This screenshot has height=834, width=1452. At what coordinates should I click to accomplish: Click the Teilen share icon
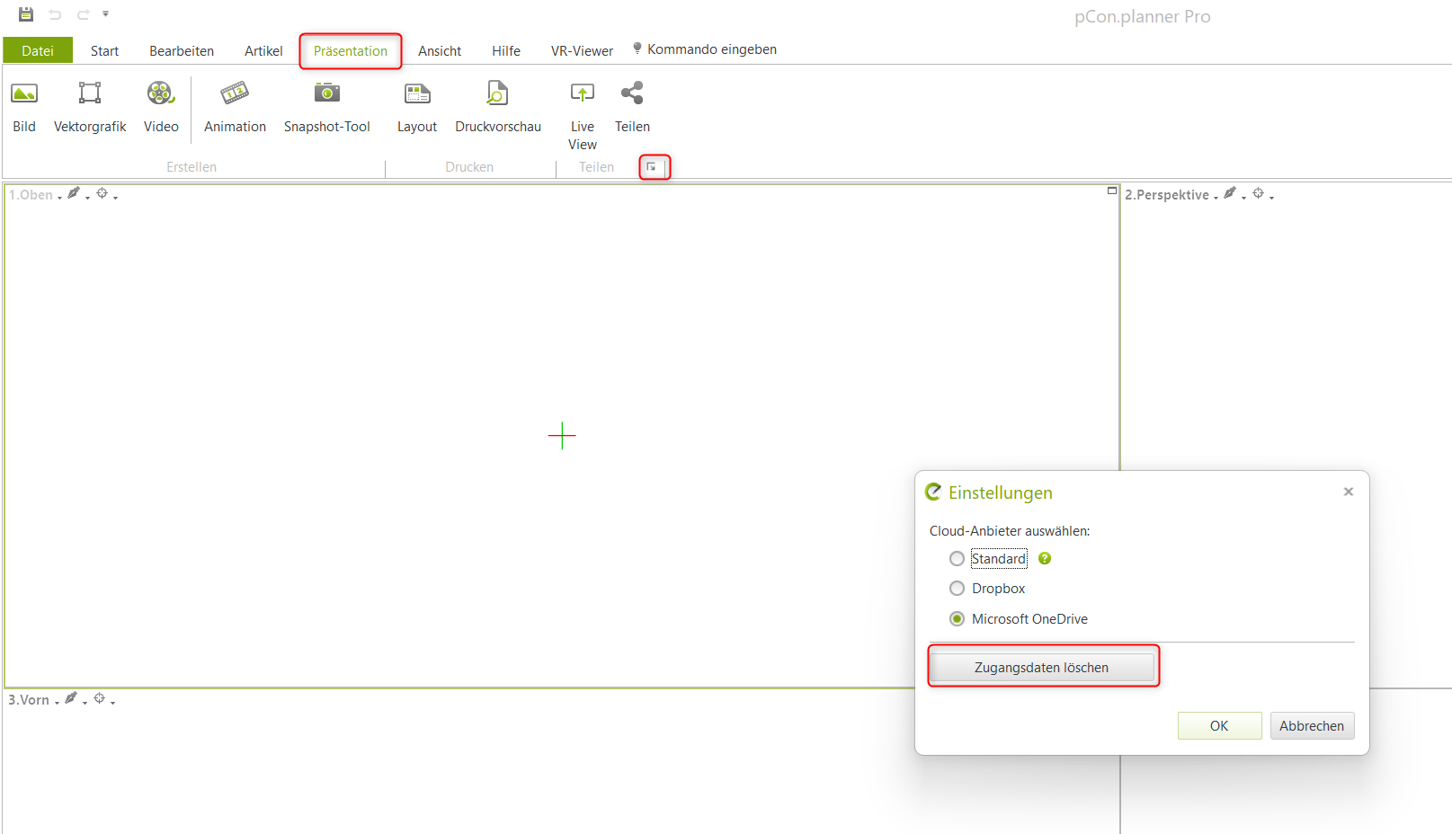[x=632, y=94]
